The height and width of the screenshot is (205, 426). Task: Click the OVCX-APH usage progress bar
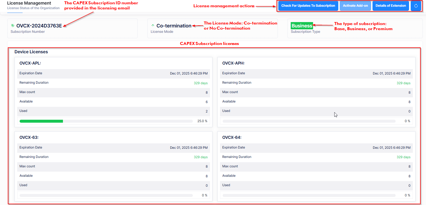pos(309,121)
